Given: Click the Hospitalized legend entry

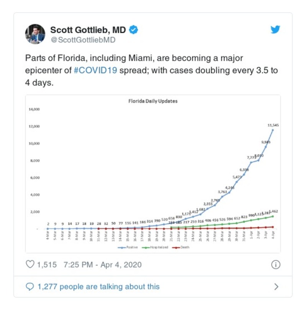Looking at the screenshot, I should tap(159, 247).
